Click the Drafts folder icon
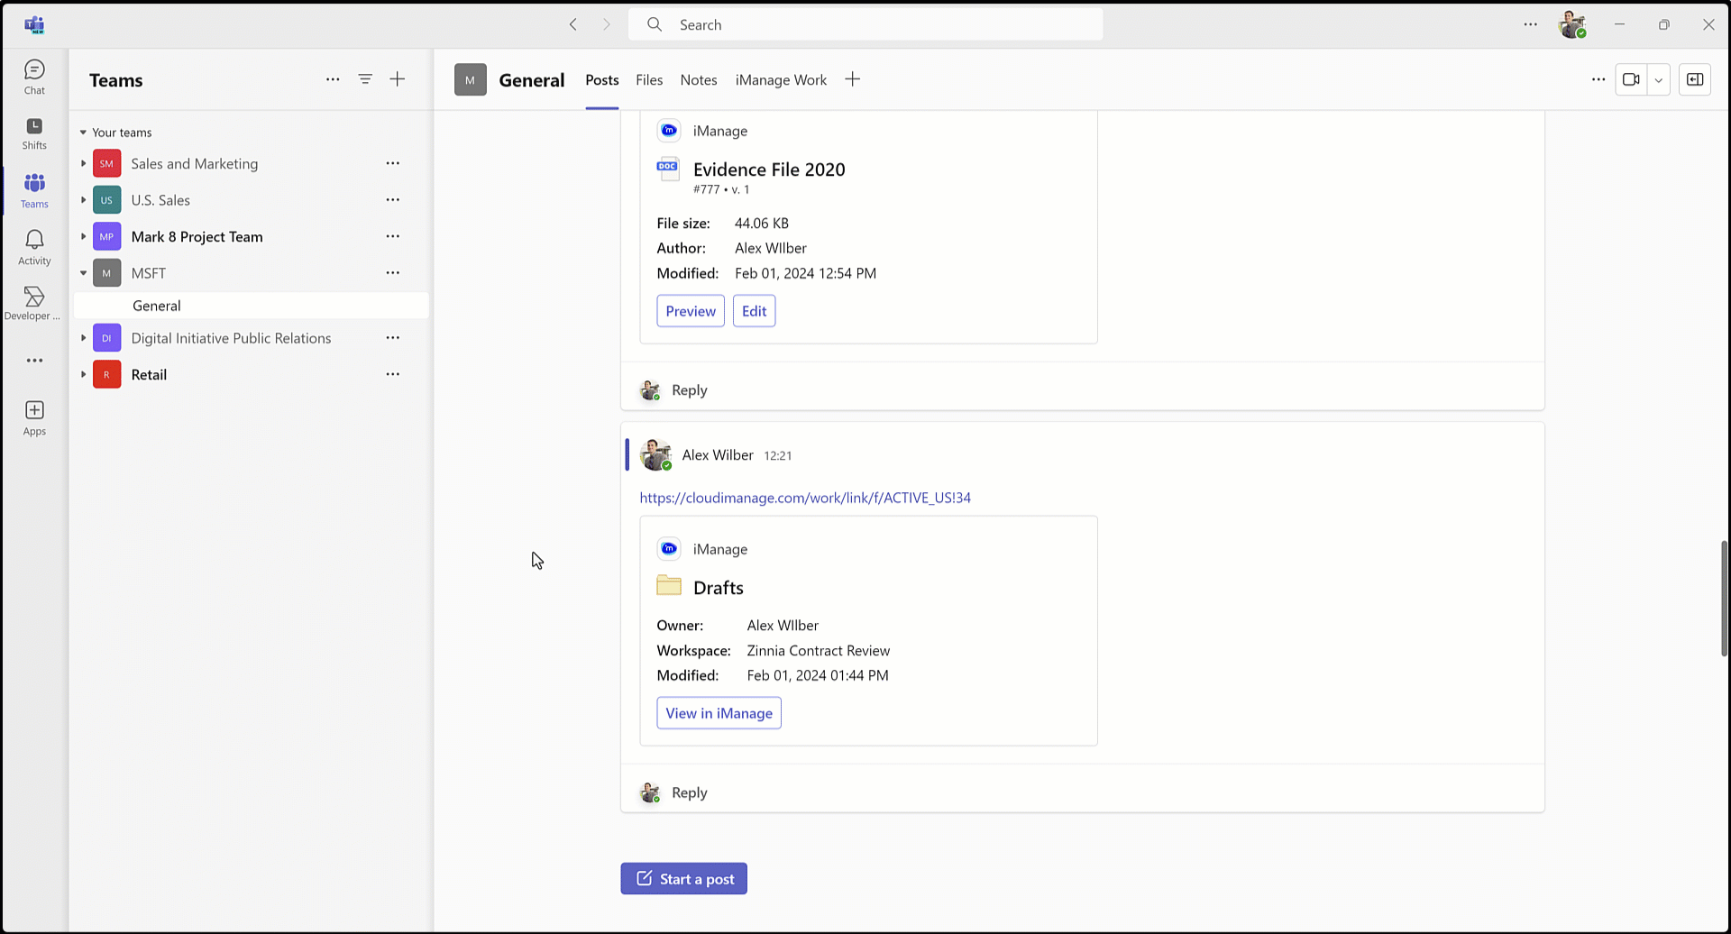The image size is (1731, 934). tap(669, 585)
